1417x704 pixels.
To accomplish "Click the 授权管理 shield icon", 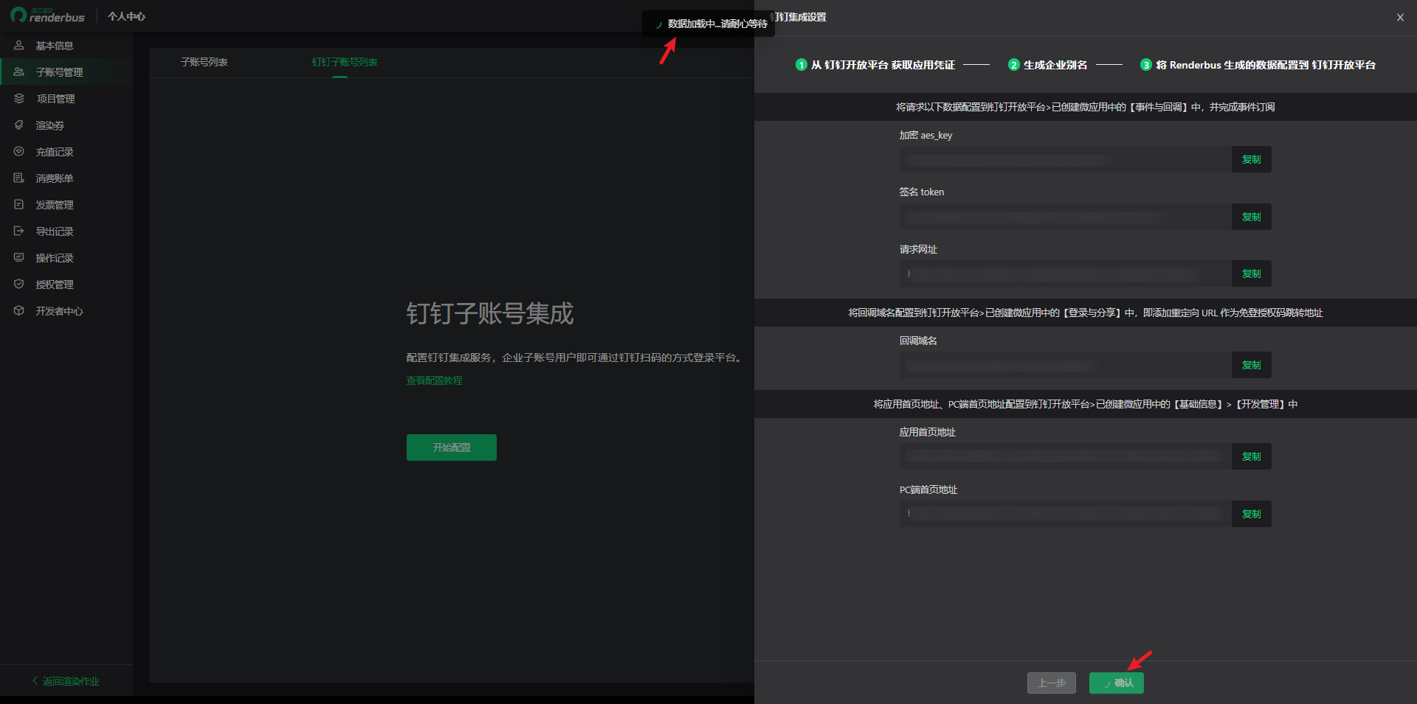I will 19,284.
